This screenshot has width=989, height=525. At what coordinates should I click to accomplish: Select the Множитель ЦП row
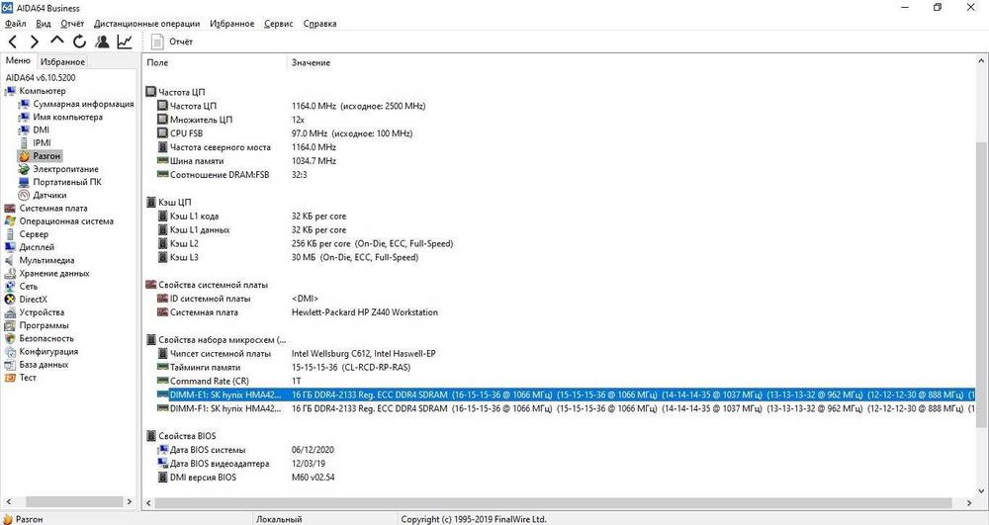[x=560, y=119]
